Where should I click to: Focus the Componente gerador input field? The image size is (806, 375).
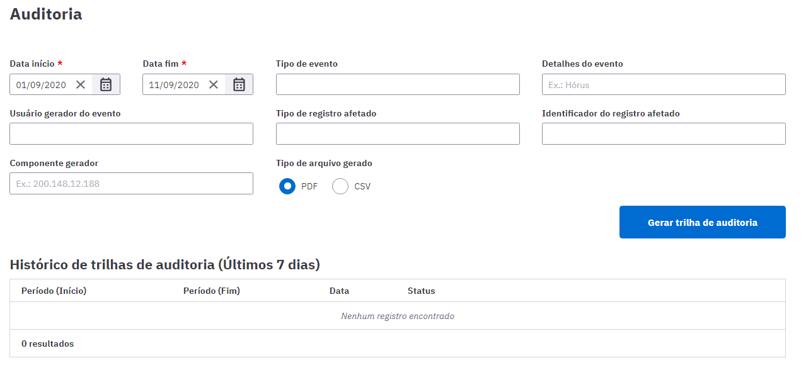point(131,183)
